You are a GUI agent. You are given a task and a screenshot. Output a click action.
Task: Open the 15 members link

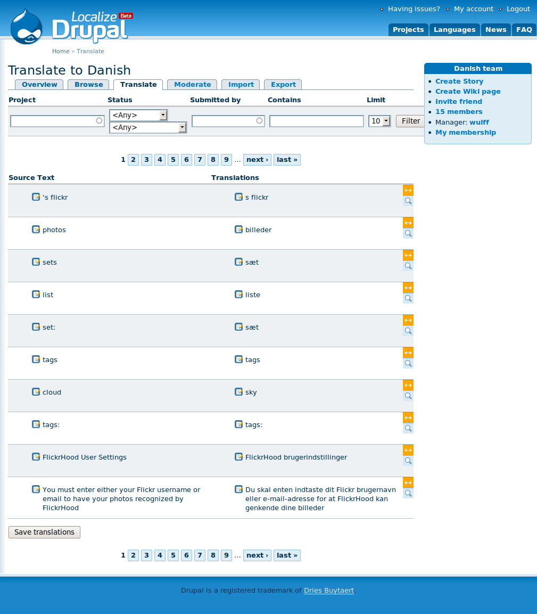(x=459, y=112)
